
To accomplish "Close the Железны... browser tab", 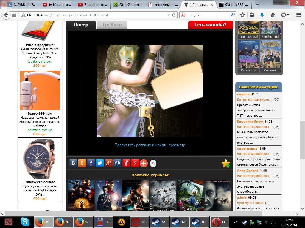I will click(x=212, y=5).
